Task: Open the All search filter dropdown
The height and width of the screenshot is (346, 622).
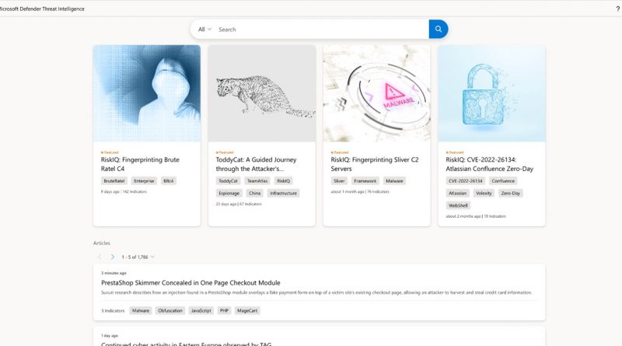Action: click(204, 30)
